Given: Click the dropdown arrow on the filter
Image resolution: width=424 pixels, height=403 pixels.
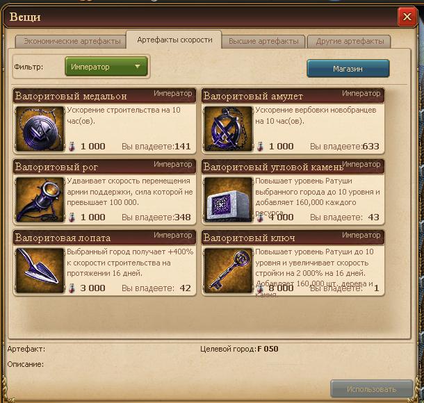Looking at the screenshot, I should [138, 66].
